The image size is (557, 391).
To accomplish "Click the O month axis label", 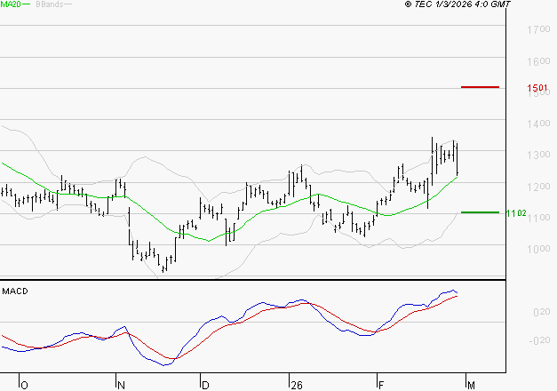I will click(x=24, y=386).
